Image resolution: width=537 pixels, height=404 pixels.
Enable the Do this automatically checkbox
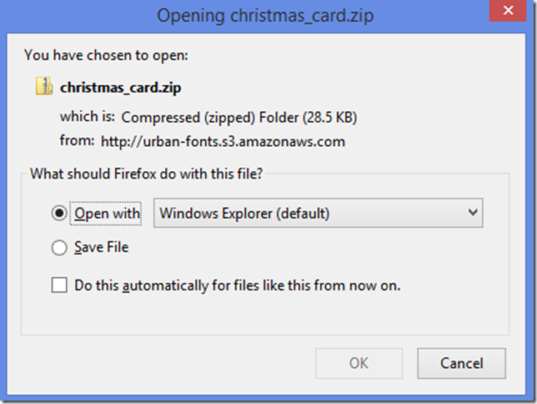59,285
